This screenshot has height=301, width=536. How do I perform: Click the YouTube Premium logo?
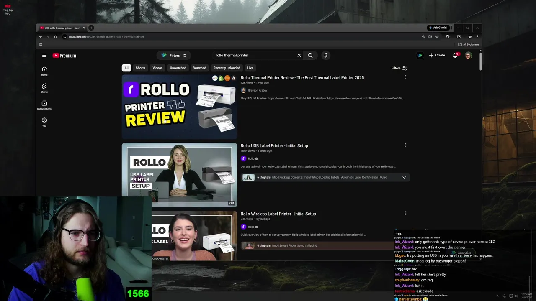pyautogui.click(x=64, y=55)
